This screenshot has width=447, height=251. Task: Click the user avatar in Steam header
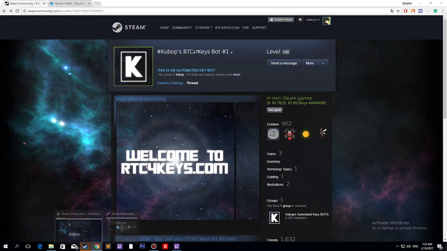click(327, 21)
